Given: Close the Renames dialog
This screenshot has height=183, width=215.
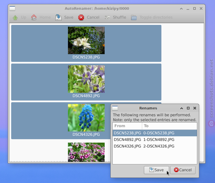Looking at the screenshot, I should tap(195, 108).
